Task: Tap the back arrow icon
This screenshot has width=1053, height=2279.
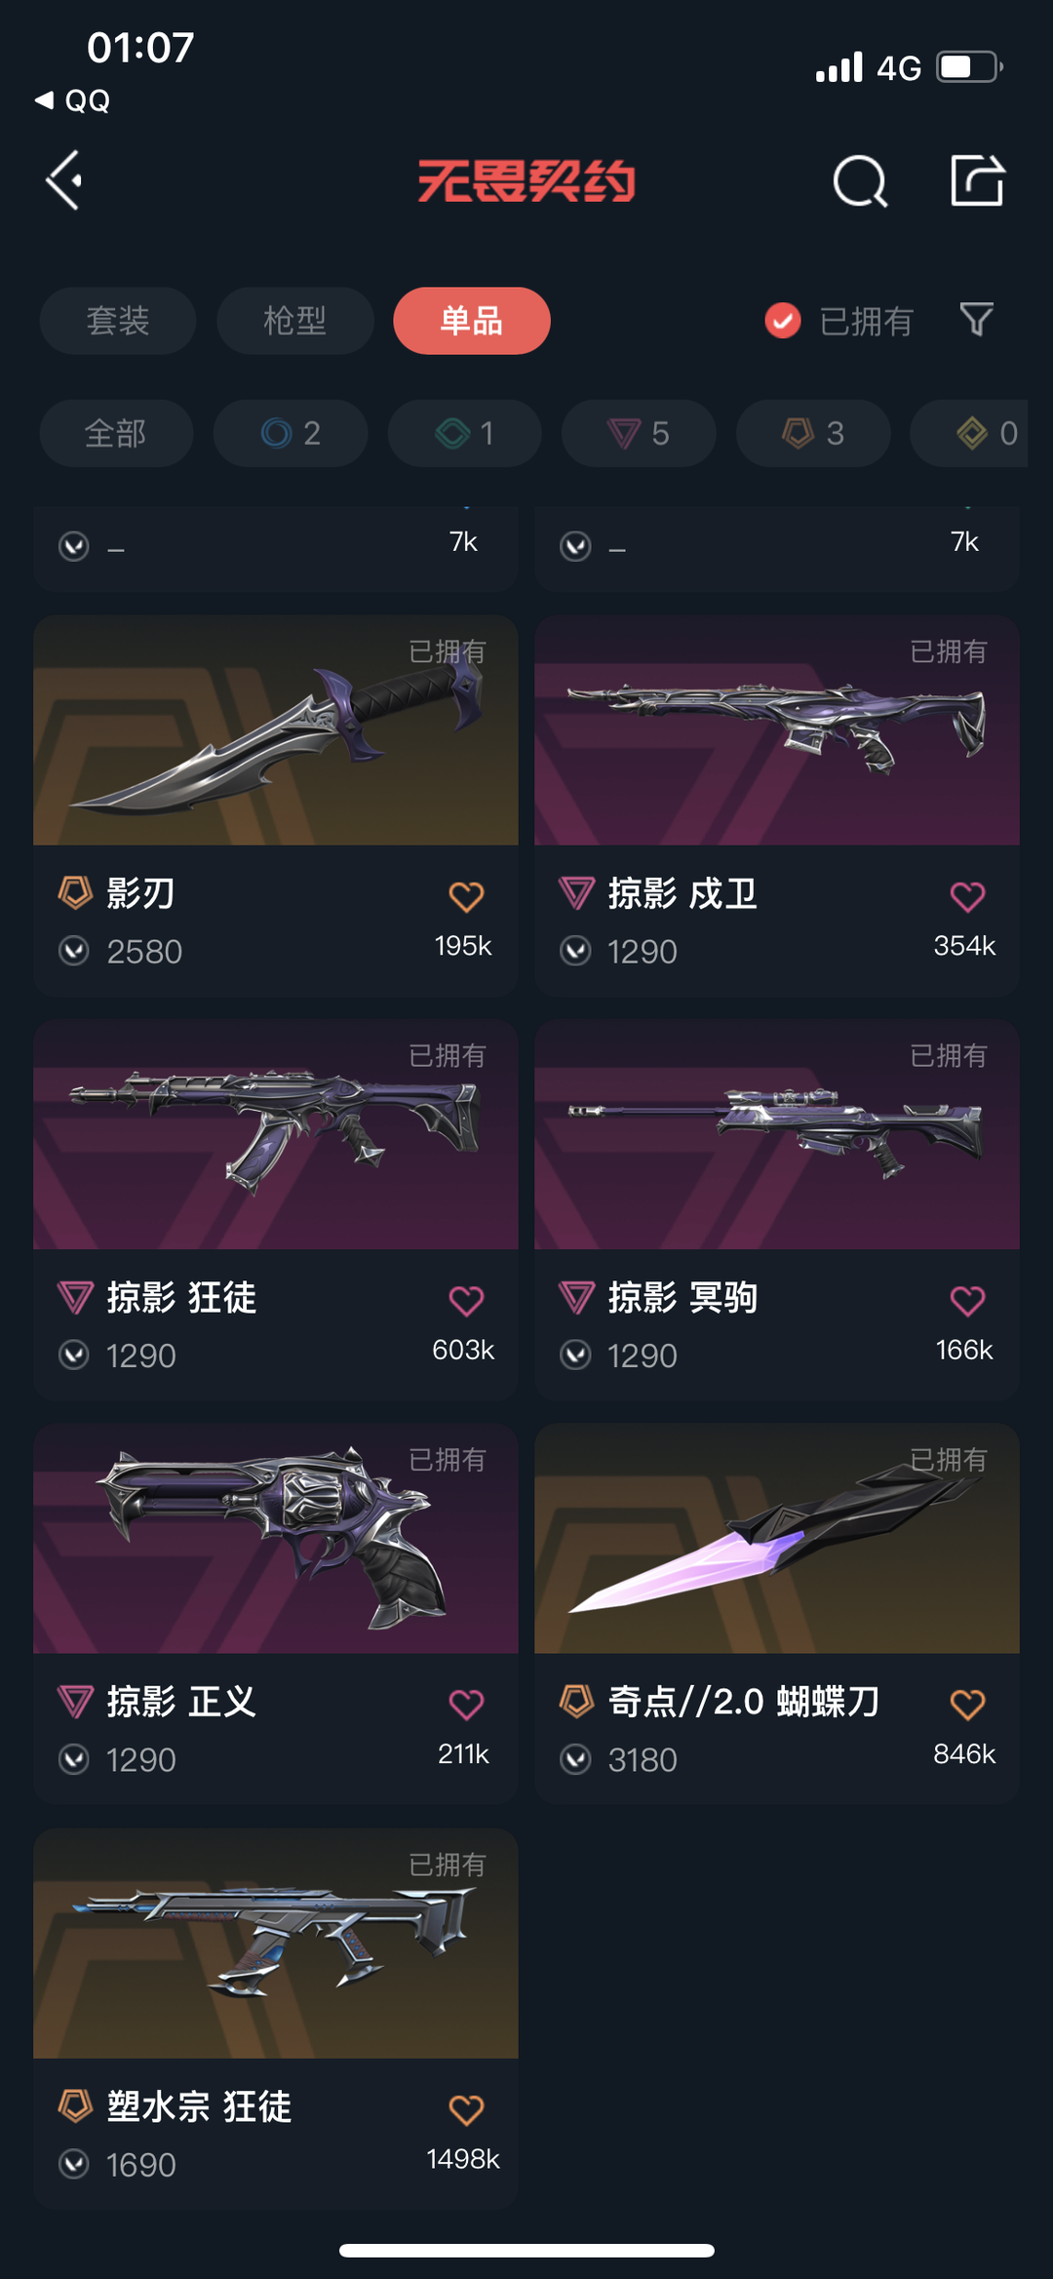Action: (x=64, y=180)
